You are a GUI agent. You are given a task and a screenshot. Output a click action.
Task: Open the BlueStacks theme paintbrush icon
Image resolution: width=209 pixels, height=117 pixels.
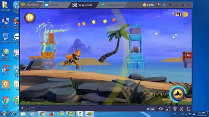(x=158, y=5)
